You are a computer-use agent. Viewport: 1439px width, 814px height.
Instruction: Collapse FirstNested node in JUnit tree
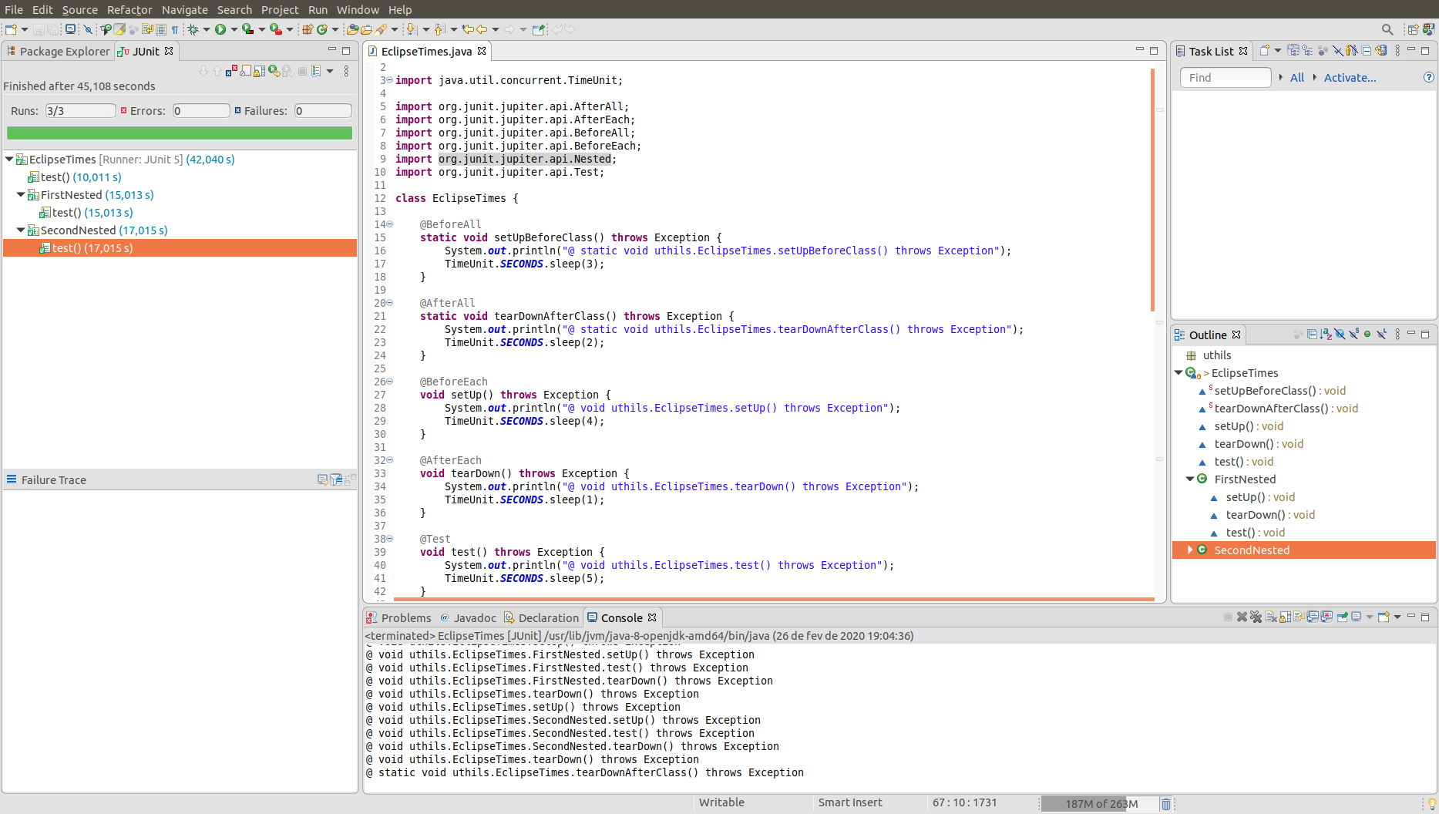tap(21, 195)
